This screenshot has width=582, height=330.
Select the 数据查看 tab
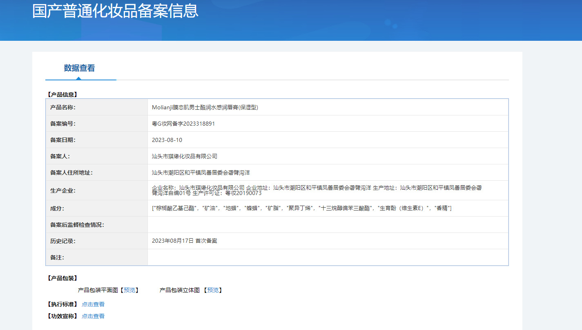[x=79, y=68]
